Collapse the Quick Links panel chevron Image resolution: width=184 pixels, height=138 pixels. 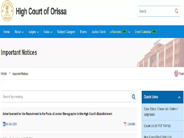tap(179, 97)
